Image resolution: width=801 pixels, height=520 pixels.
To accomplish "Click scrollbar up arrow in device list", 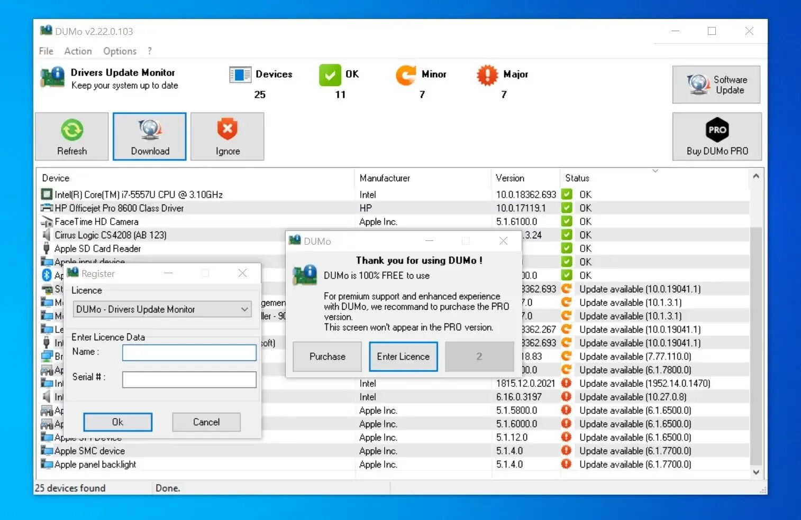I will pos(756,176).
